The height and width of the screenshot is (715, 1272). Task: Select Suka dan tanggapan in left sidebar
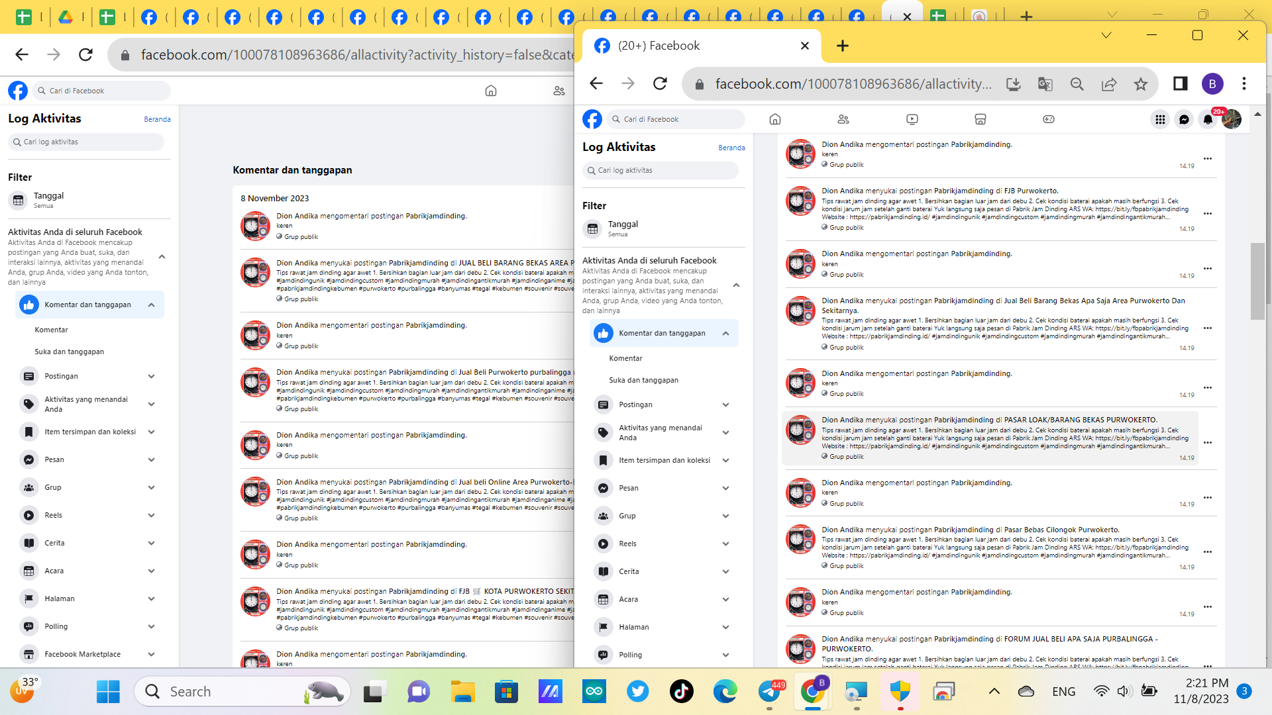click(69, 352)
